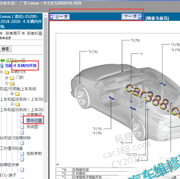This screenshot has width=180, height=179.
Task: Select 防盗/无钥匙上车系统 tree item
Action: [x=18, y=89]
